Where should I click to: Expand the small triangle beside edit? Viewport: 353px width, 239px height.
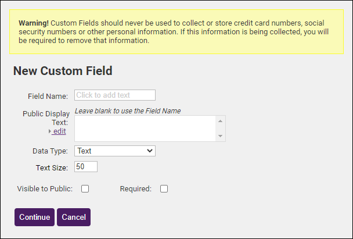coord(50,131)
